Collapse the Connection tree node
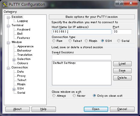 click(x=8, y=68)
